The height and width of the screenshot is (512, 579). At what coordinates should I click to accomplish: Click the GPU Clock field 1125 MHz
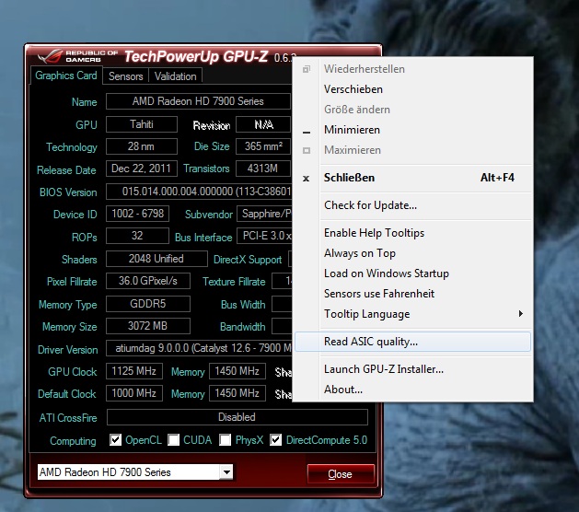tap(134, 371)
